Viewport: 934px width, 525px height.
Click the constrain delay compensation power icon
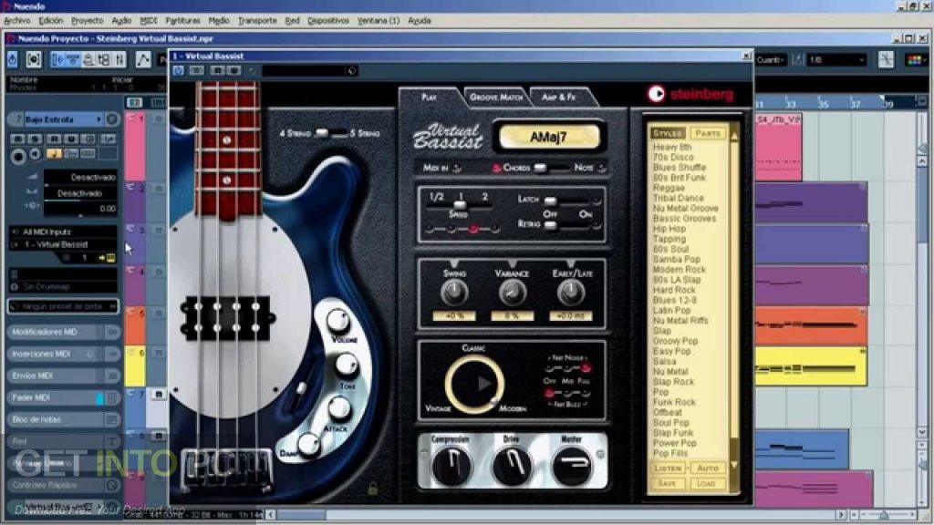(13, 59)
